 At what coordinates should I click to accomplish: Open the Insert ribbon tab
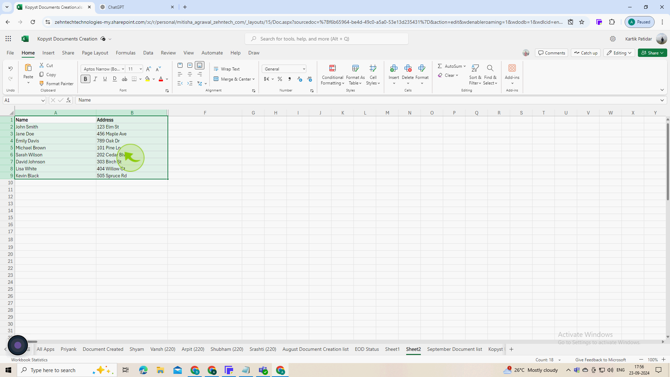[x=49, y=53]
